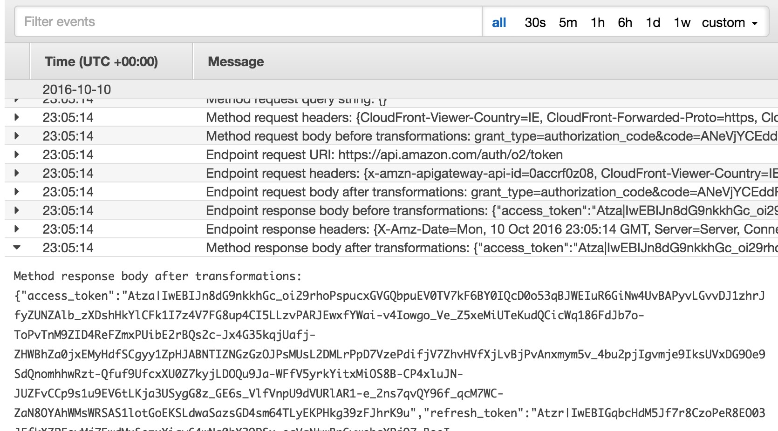The image size is (778, 431).
Task: Expand the Endpoint request headers row
Action: tap(17, 173)
